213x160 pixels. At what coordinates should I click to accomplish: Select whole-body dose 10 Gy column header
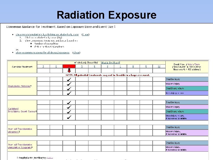pos(159,66)
